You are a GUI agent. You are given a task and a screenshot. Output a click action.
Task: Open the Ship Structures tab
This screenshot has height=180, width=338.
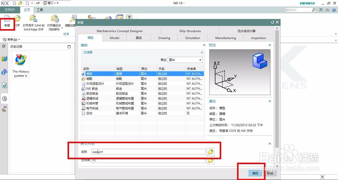tap(190, 31)
